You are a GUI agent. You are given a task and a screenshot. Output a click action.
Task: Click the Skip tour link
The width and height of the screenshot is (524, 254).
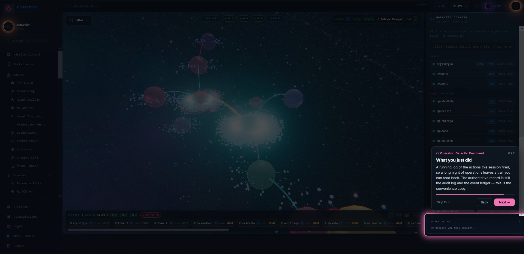[443, 202]
